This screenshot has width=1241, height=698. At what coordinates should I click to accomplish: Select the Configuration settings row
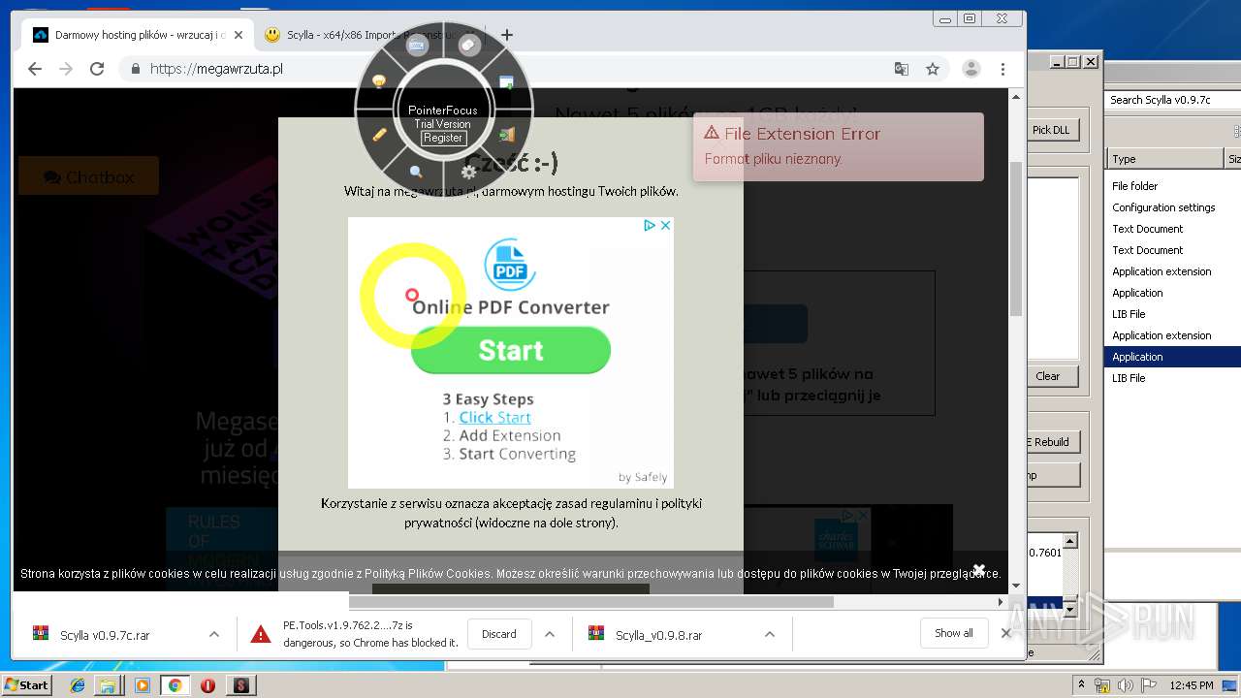point(1173,207)
